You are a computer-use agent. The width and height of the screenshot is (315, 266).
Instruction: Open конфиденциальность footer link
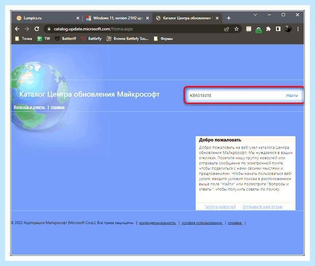(x=157, y=223)
